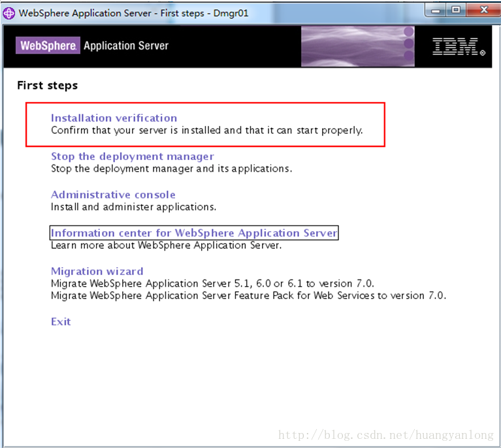Open Information center for WebSphere Application Server
The image size is (501, 448).
click(194, 233)
